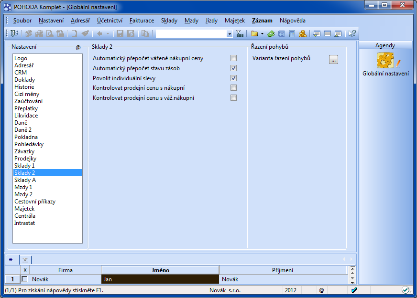The height and width of the screenshot is (298, 417).
Task: Open the Sklady menu
Action: [x=169, y=21]
